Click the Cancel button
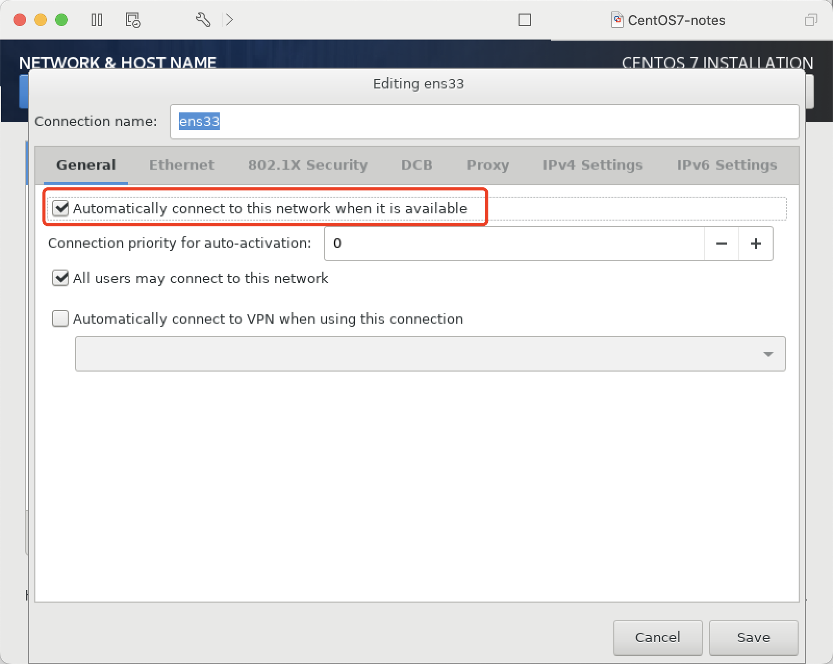 [658, 637]
